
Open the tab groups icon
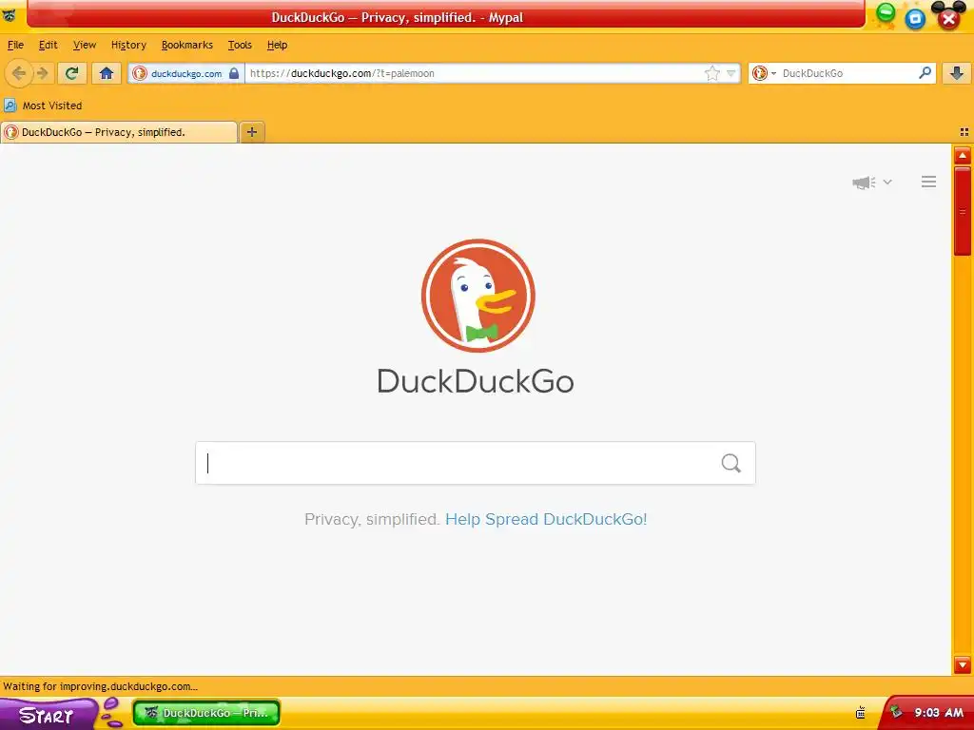point(964,132)
